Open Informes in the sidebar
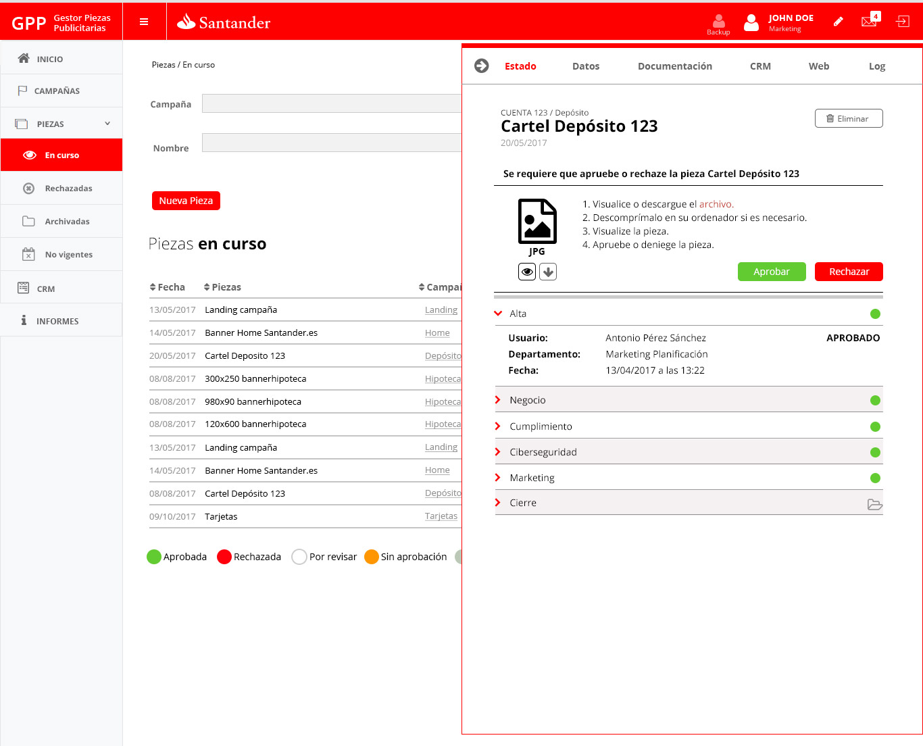The height and width of the screenshot is (746, 923). 61,321
